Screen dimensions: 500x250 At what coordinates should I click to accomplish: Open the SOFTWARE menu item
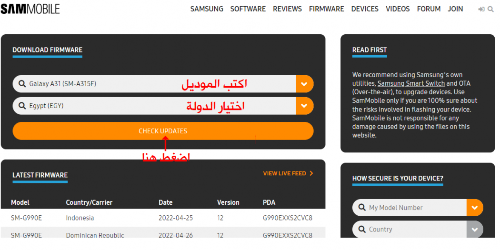tap(248, 9)
